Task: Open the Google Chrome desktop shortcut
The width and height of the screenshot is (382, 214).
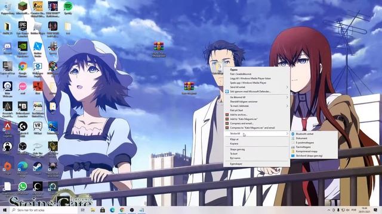Action: (x=23, y=69)
